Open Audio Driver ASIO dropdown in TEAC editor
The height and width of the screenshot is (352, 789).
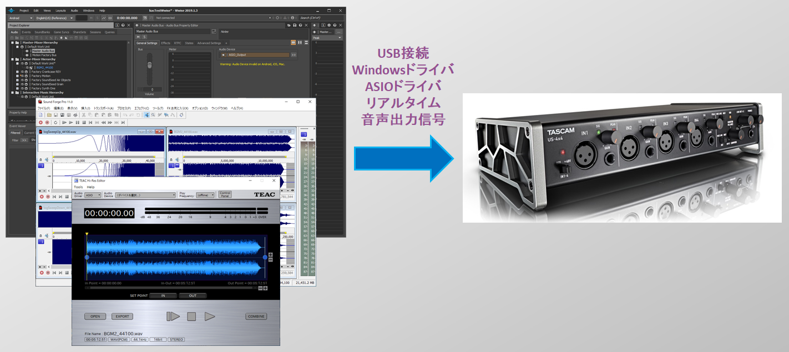point(93,195)
